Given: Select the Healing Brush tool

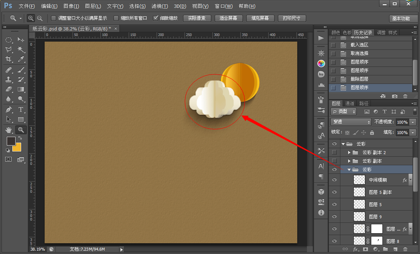Looking at the screenshot, I should [9, 70].
